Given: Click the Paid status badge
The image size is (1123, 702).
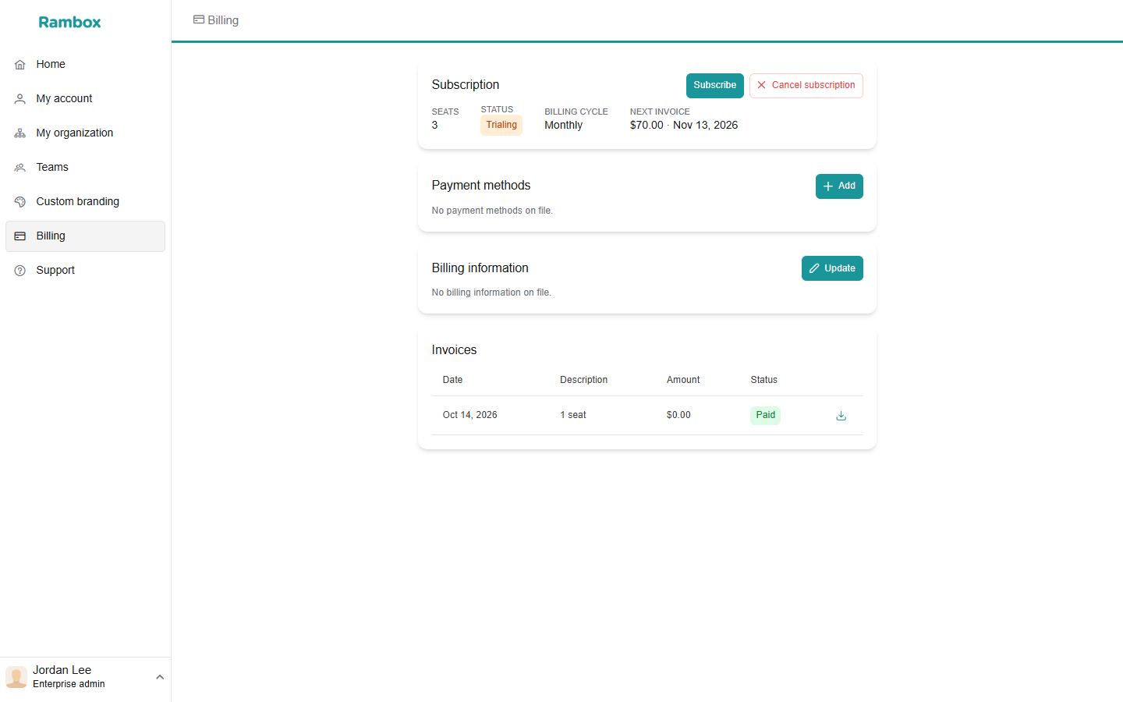Looking at the screenshot, I should point(766,415).
